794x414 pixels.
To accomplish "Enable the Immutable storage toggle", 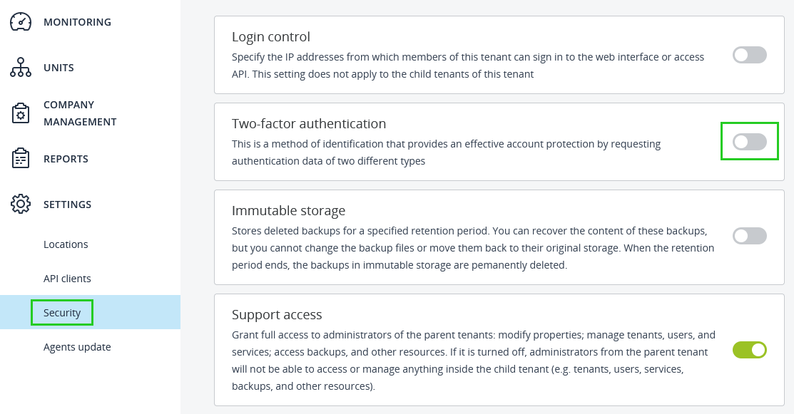I will tap(749, 236).
